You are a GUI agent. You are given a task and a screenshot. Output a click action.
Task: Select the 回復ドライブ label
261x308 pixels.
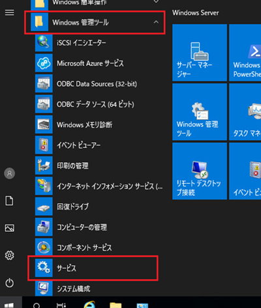72,206
